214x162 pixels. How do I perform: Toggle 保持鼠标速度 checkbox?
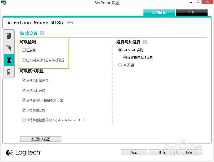point(24,90)
